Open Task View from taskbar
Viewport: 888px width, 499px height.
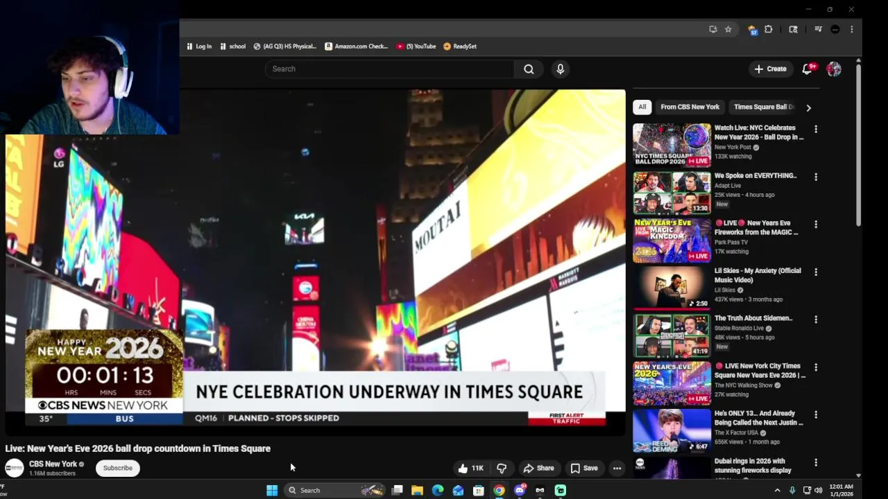397,490
